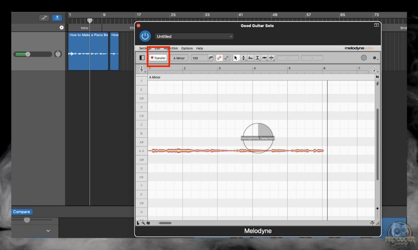
Task: Click the Compare button
Action: [x=22, y=212]
